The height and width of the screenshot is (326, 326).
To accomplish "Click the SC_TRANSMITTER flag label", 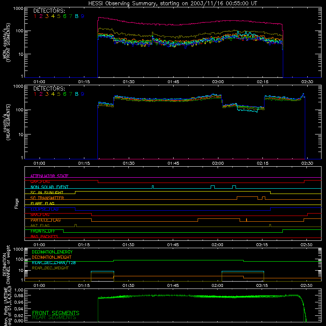I will pyautogui.click(x=47, y=198).
